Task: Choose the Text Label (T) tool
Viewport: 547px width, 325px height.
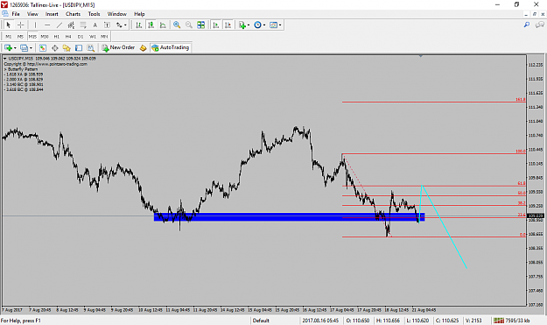Action: coord(107,25)
